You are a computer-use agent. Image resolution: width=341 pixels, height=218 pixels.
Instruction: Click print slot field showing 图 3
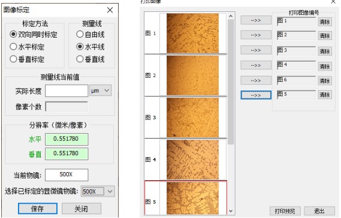click(x=297, y=51)
